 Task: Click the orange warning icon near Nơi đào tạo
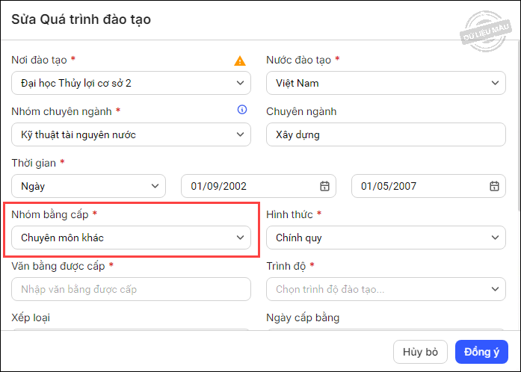pyautogui.click(x=240, y=61)
